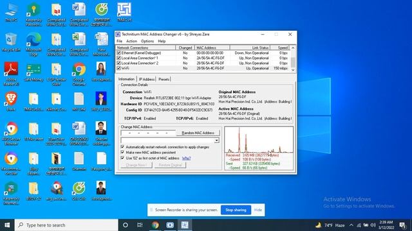
Task: Switch to the IP Address tab
Action: point(147,80)
